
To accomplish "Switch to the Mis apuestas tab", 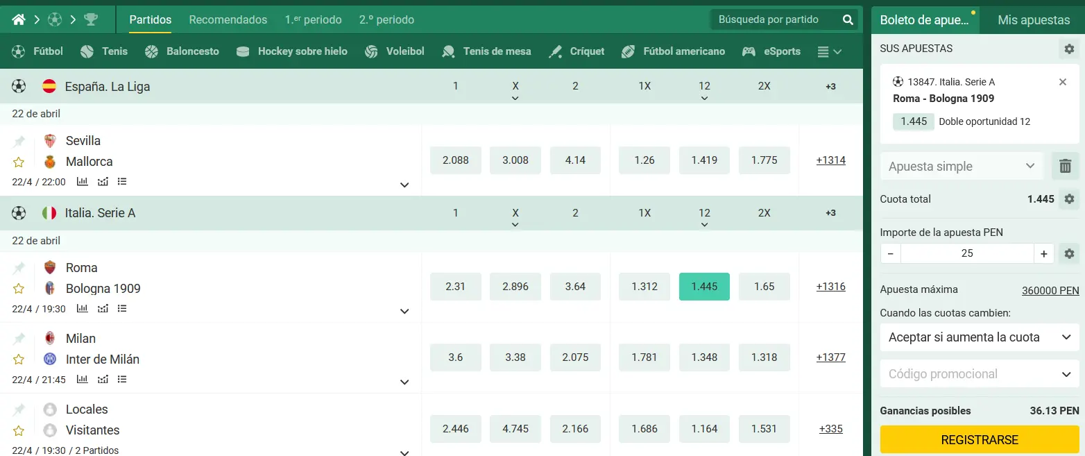I will [x=1032, y=20].
